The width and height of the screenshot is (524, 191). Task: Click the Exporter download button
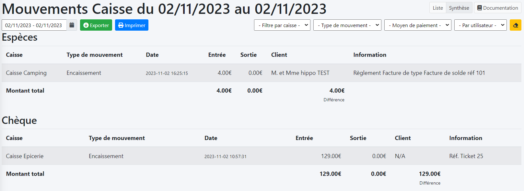(96, 25)
